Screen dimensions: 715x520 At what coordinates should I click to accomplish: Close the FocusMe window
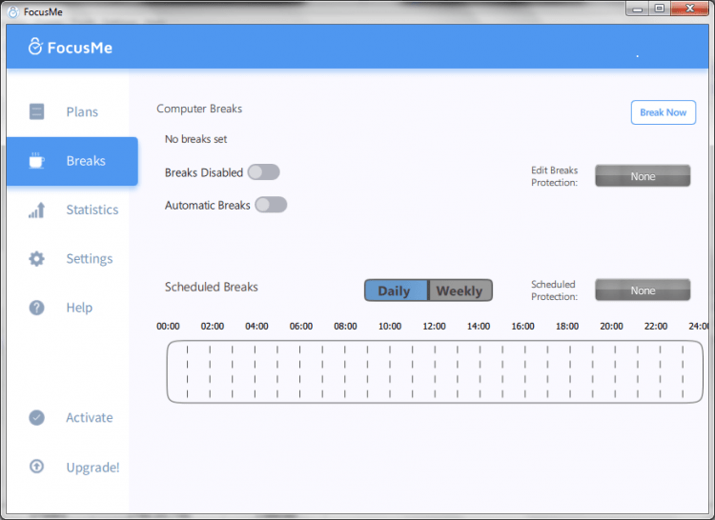coord(689,9)
